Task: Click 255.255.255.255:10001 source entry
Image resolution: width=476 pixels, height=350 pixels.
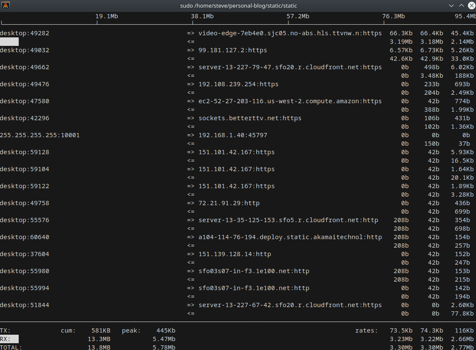Action: (x=40, y=135)
